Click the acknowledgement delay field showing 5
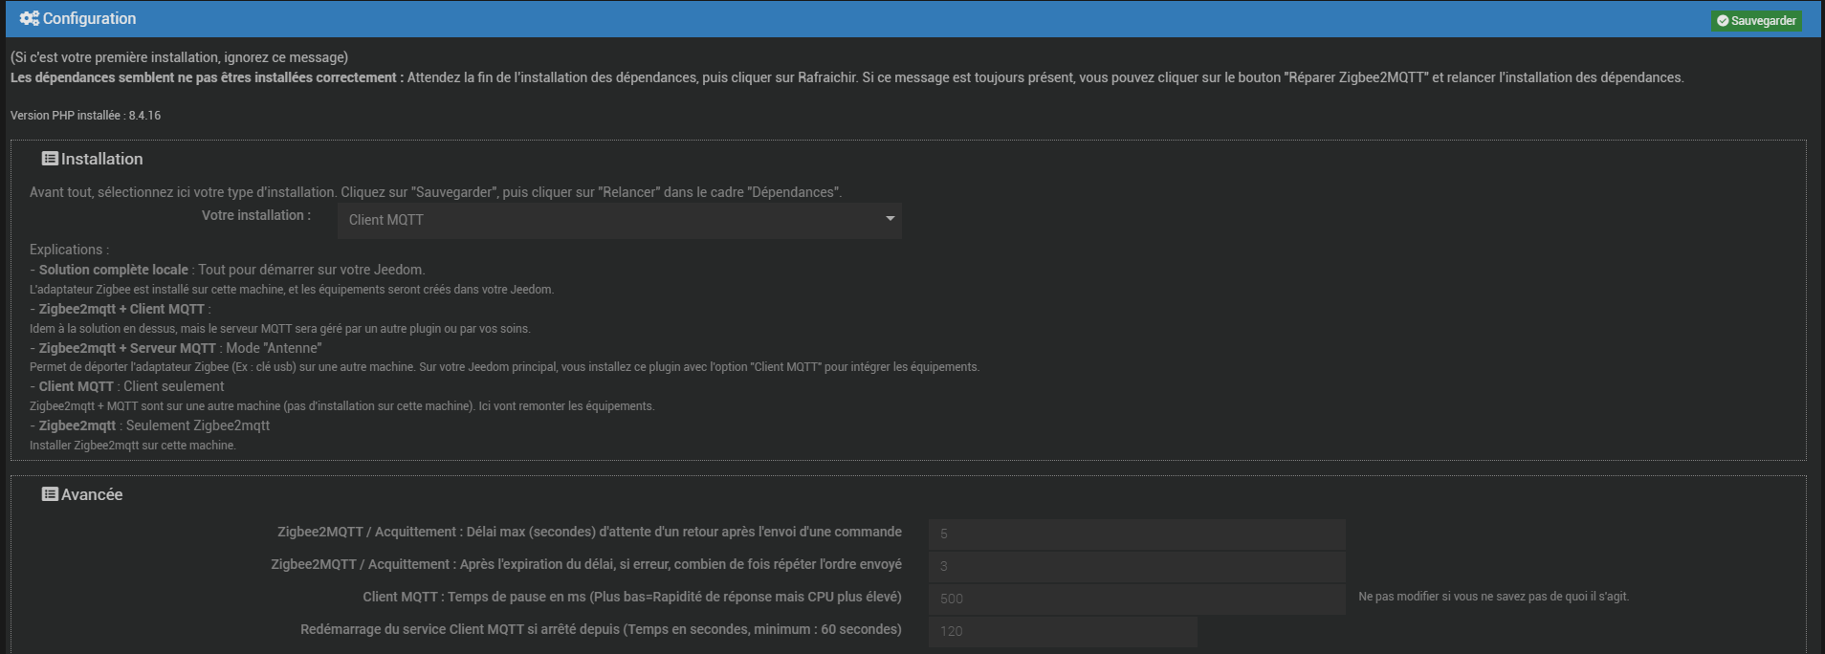The image size is (1825, 654). point(1136,534)
